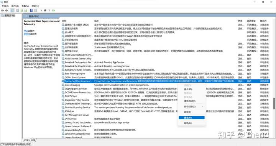Click the vertical scrollbar thumb of services list

point(274,104)
